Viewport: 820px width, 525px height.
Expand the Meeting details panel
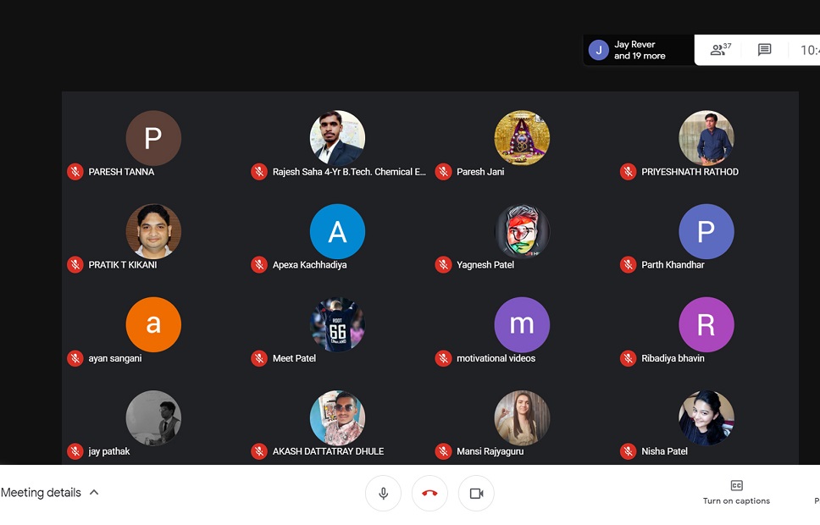coord(42,493)
